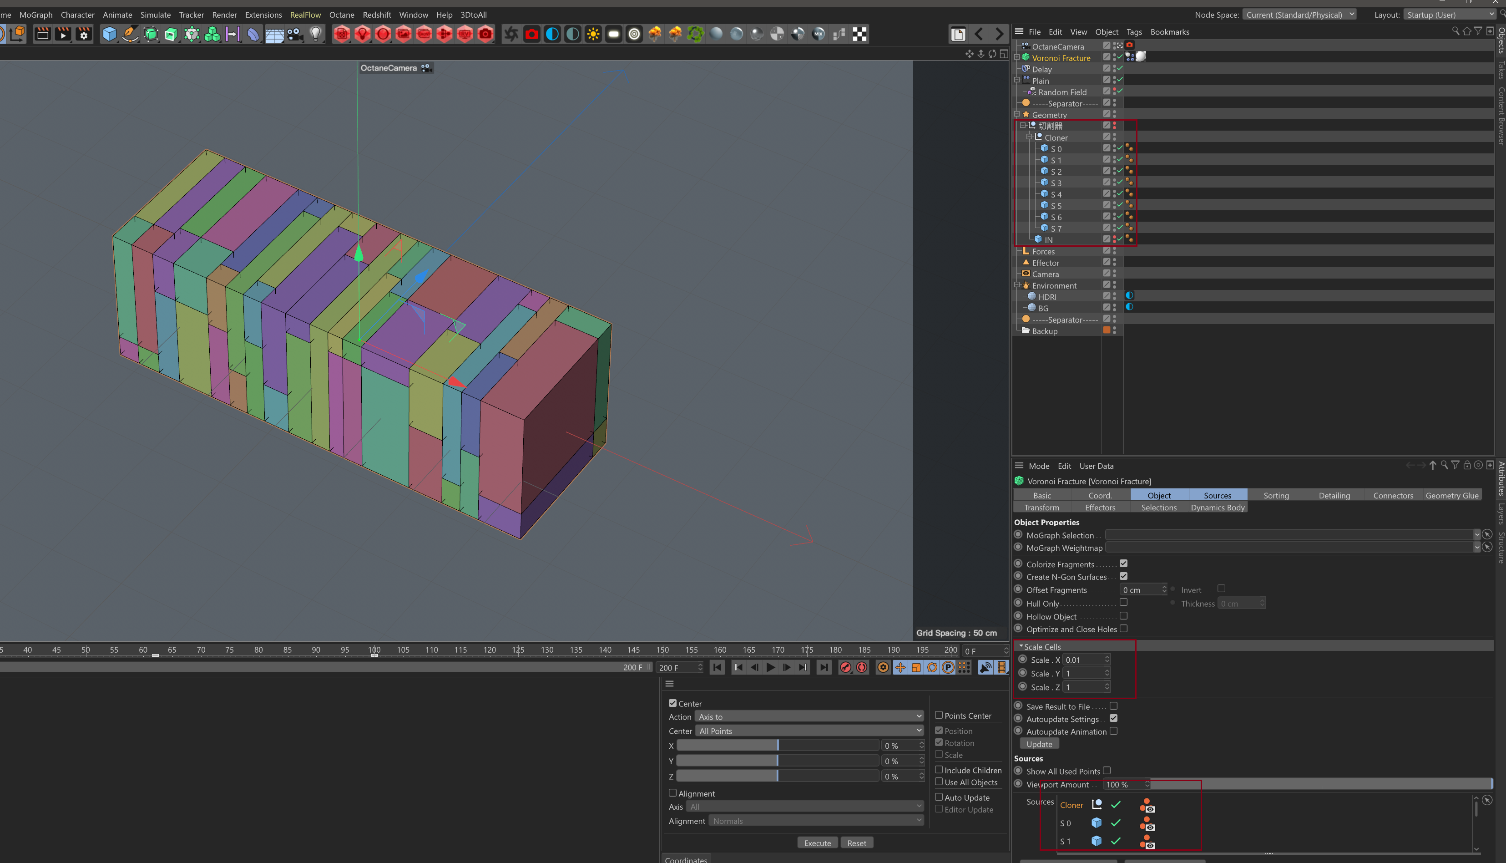Toggle the Position keyframe move icon
The width and height of the screenshot is (1506, 863).
900,667
